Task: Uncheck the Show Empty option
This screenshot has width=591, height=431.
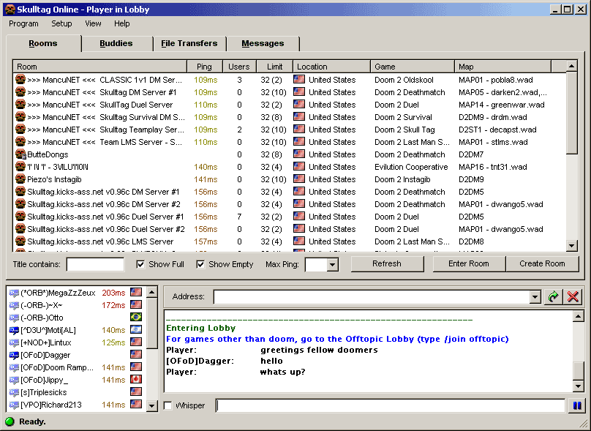Action: pyautogui.click(x=200, y=264)
